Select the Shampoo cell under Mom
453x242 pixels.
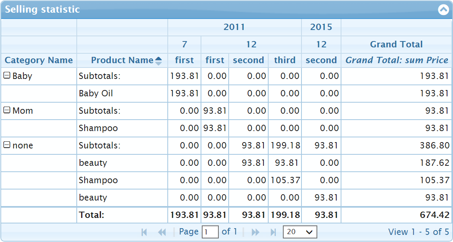[122, 128]
